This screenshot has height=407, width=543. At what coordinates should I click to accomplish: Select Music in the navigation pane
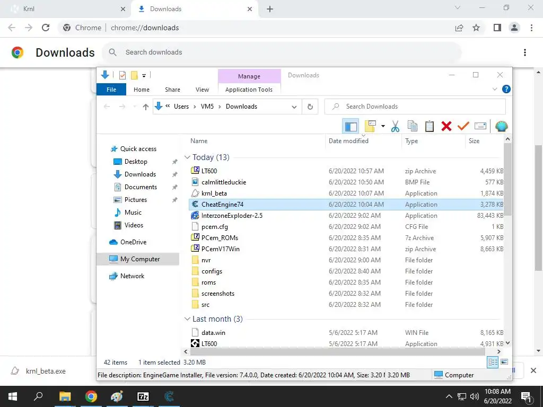133,213
